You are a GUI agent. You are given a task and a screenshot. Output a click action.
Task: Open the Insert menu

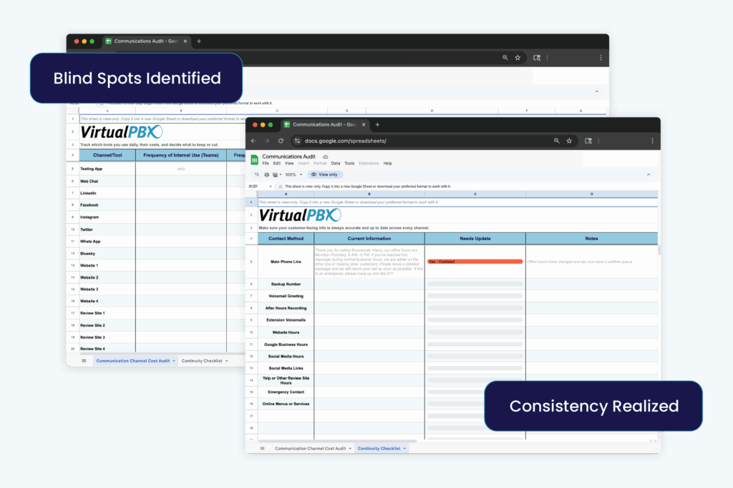click(302, 163)
